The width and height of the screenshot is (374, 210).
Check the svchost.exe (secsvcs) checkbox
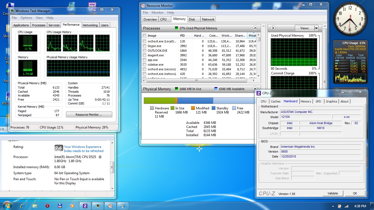[144, 69]
